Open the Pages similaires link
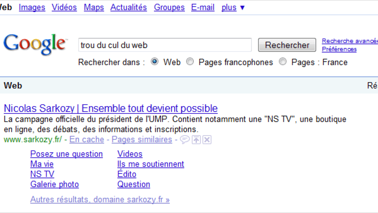Image resolution: width=378 pixels, height=213 pixels. [142, 139]
